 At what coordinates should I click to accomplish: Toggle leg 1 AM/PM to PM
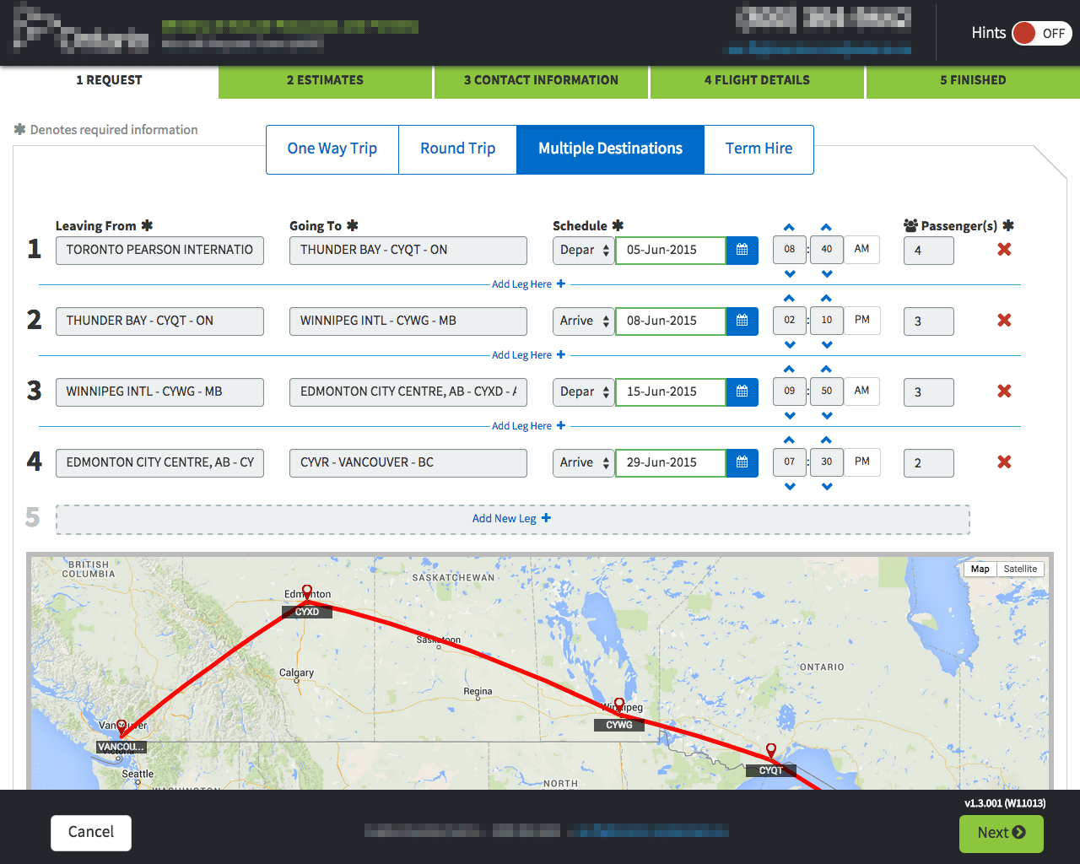pos(861,250)
